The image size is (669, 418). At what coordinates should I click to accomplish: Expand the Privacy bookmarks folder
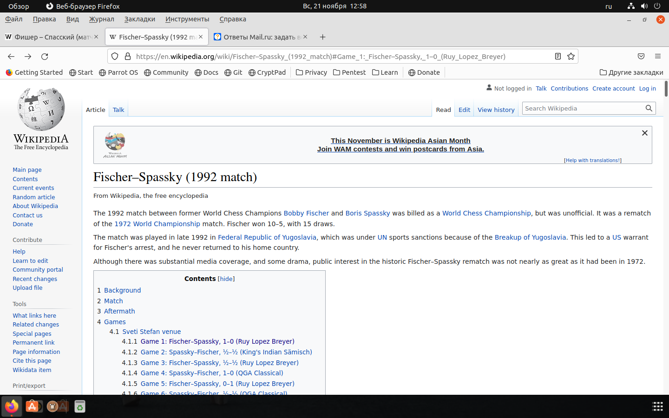coord(311,72)
